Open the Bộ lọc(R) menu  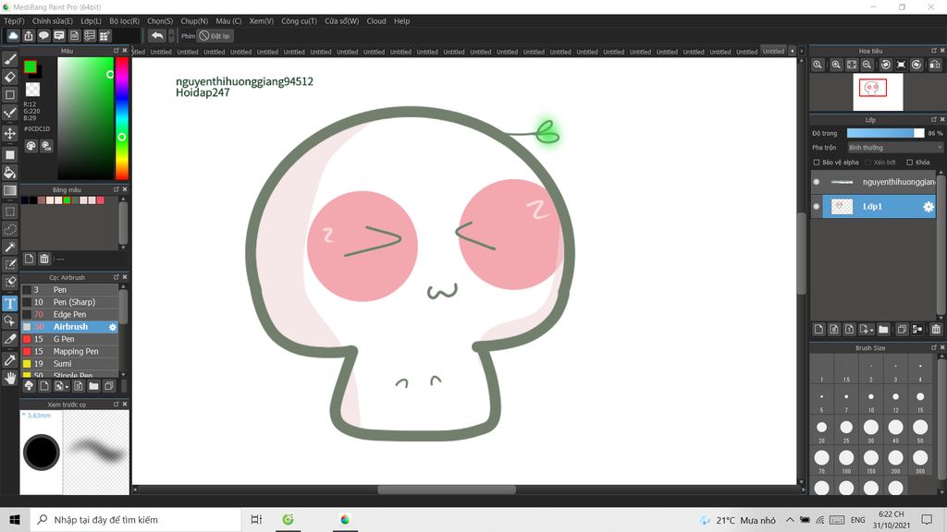tap(125, 20)
